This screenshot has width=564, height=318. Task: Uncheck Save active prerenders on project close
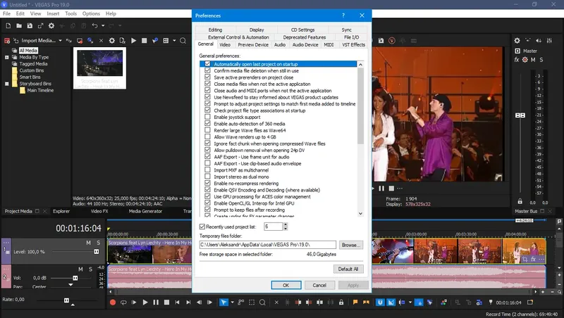point(207,77)
